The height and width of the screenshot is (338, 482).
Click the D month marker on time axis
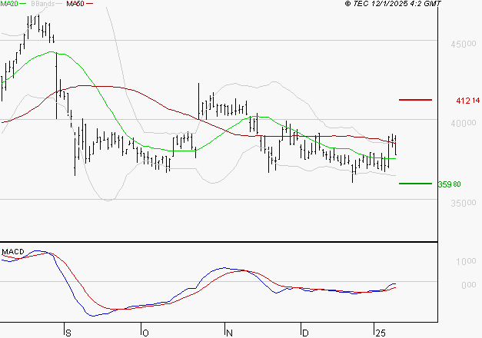(305, 333)
